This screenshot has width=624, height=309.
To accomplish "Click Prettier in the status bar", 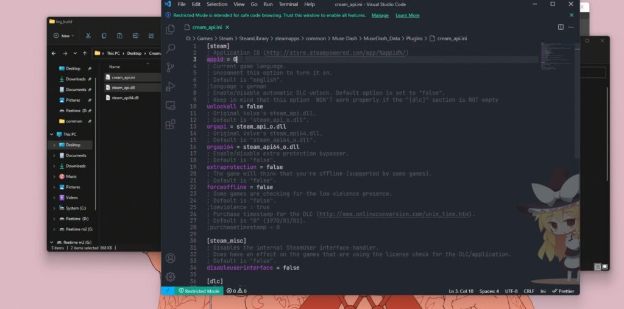I will 562,291.
